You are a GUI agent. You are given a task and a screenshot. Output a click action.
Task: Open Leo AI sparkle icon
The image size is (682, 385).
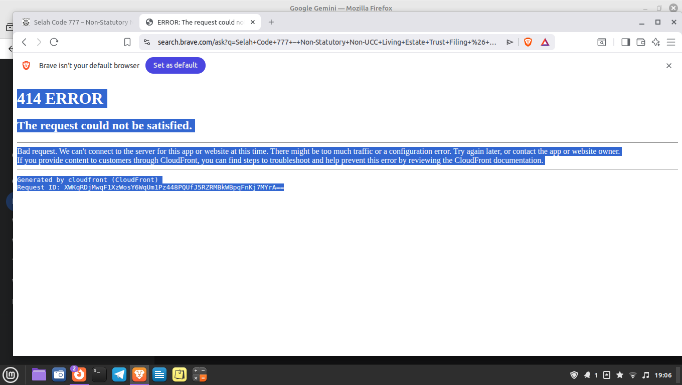[655, 42]
